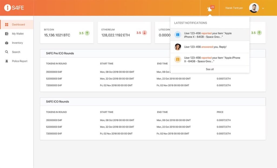Screen dimensions: 277x168
Task: Click the Police Report siren icon
Action: [x=7, y=61]
